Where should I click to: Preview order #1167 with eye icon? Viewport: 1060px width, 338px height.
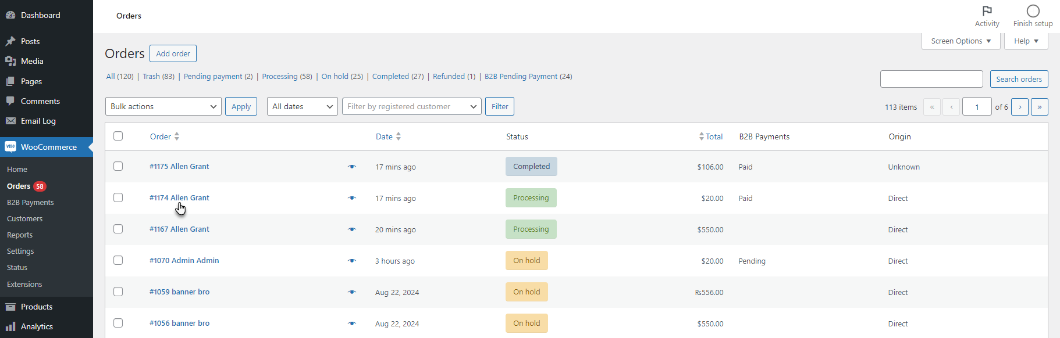pyautogui.click(x=351, y=229)
